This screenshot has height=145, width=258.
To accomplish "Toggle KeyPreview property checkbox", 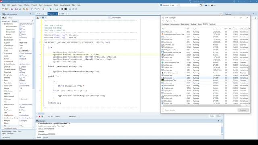I will tap(21, 110).
